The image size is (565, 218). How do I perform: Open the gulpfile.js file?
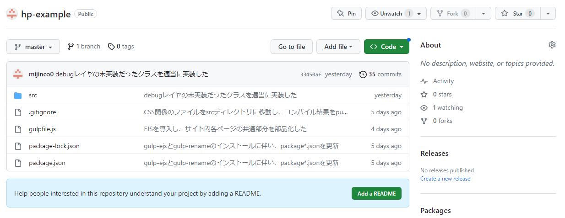[x=42, y=129]
